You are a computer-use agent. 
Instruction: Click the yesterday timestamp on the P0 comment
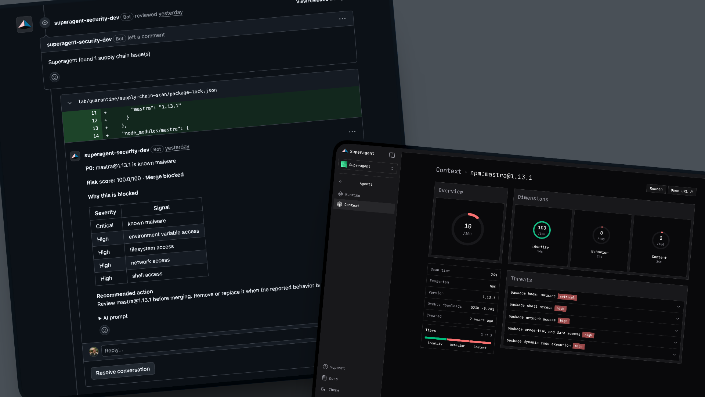coord(177,147)
